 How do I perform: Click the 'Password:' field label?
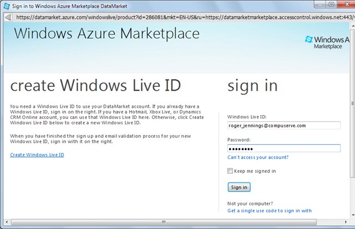(x=239, y=140)
